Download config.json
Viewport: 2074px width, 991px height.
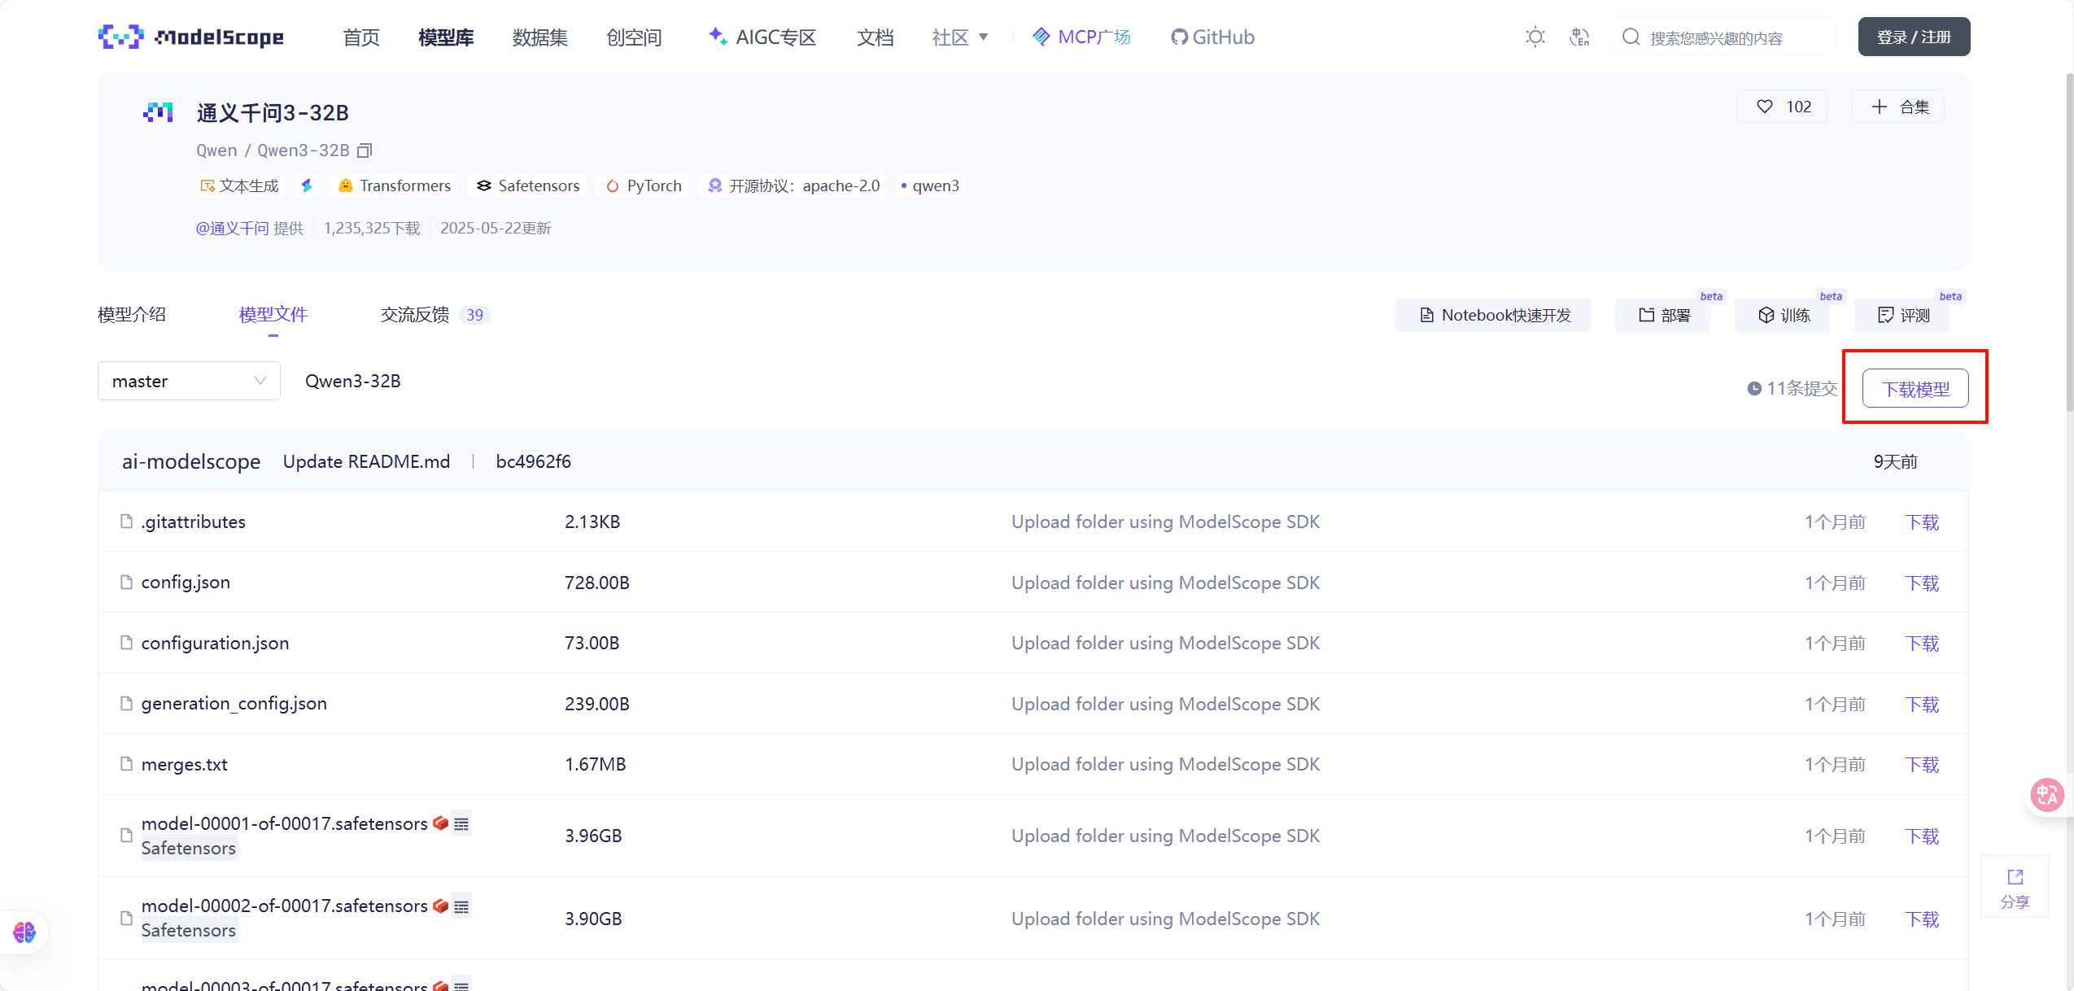[1922, 583]
